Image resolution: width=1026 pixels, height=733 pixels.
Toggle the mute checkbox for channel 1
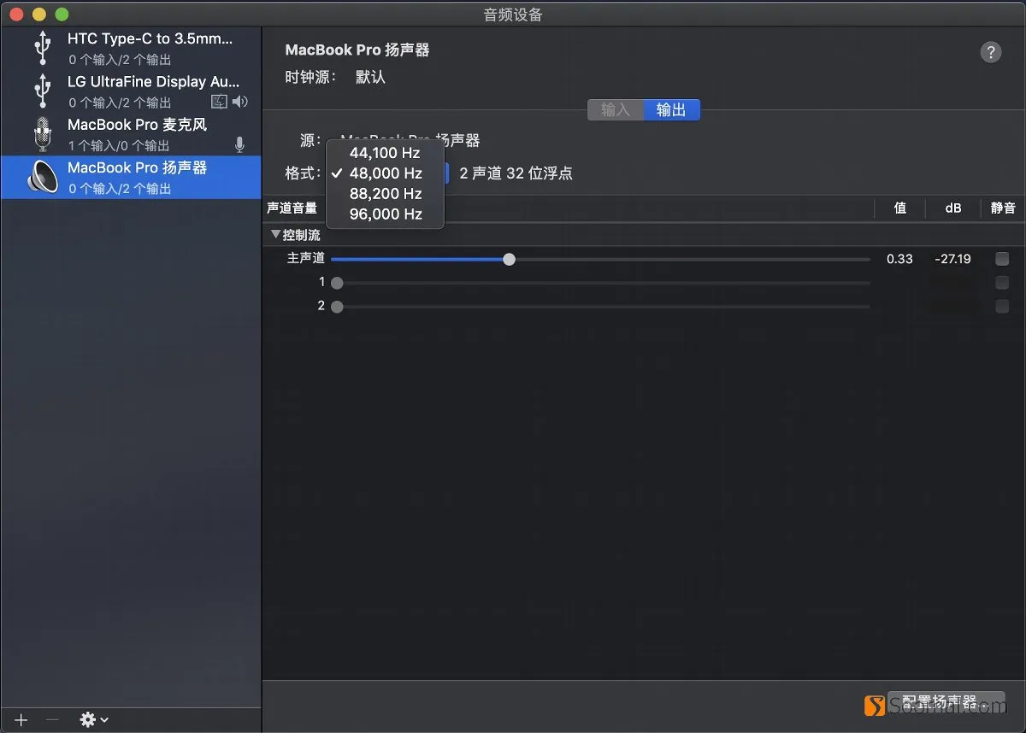point(1002,283)
